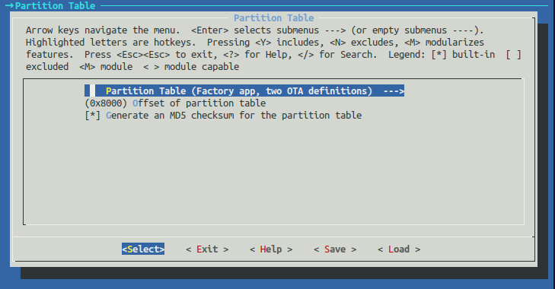Click the '< > module capable' legend text
This screenshot has height=289, width=555.
click(x=191, y=66)
